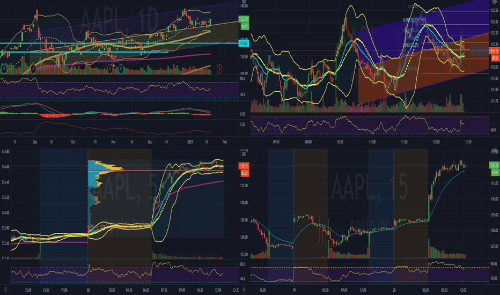Image resolution: width=500 pixels, height=295 pixels.
Task: Click the split 'S' marker on the 1D chart
Action: point(33,68)
